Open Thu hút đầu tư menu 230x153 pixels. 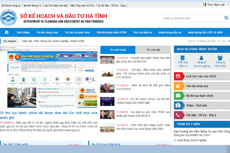pyautogui.click(x=143, y=33)
